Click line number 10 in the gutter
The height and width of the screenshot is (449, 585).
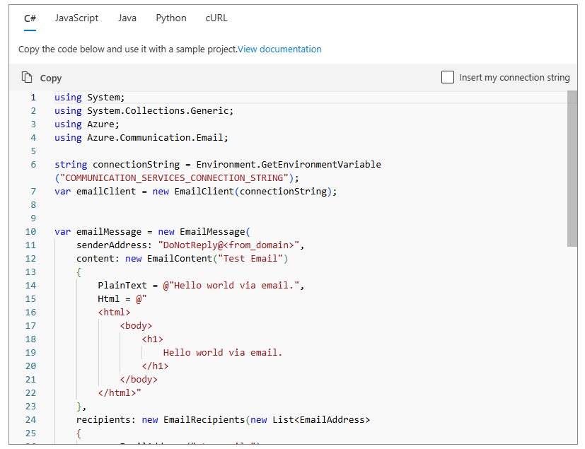30,232
